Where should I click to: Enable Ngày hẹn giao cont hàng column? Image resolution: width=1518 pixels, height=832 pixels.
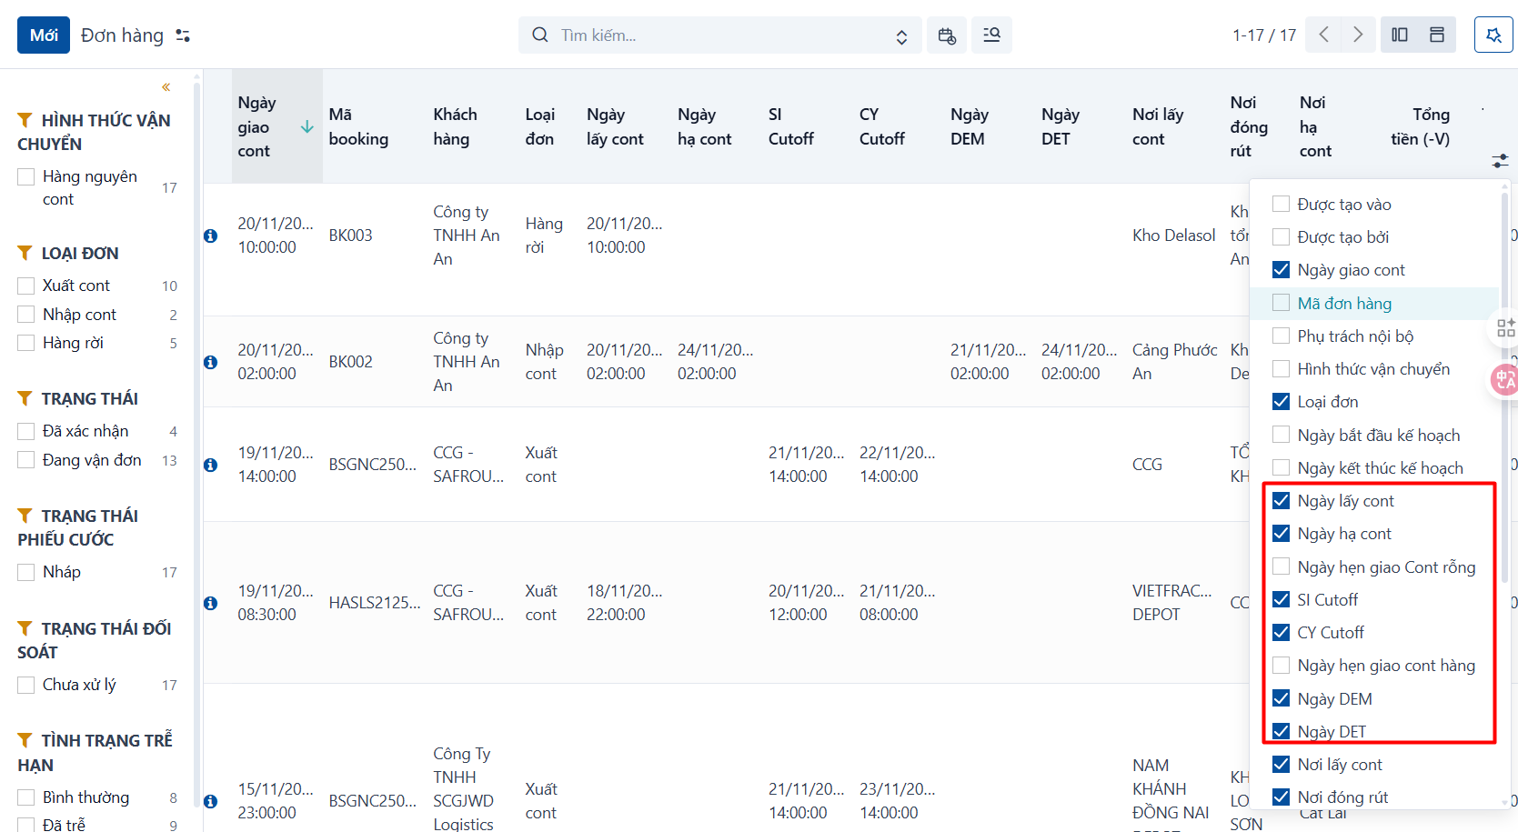pyautogui.click(x=1281, y=666)
